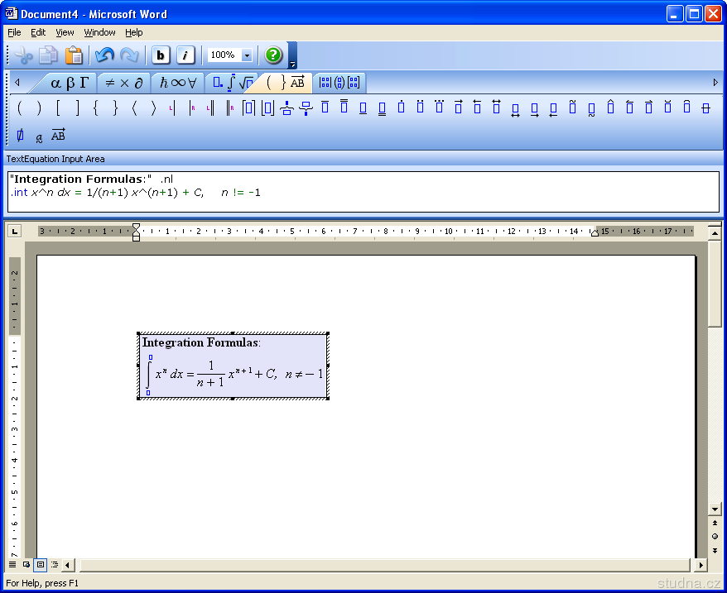Open the operators symbol tab
Image resolution: width=727 pixels, height=593 pixels.
click(x=123, y=83)
